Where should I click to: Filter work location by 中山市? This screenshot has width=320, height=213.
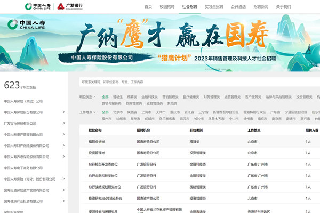tap(234, 119)
